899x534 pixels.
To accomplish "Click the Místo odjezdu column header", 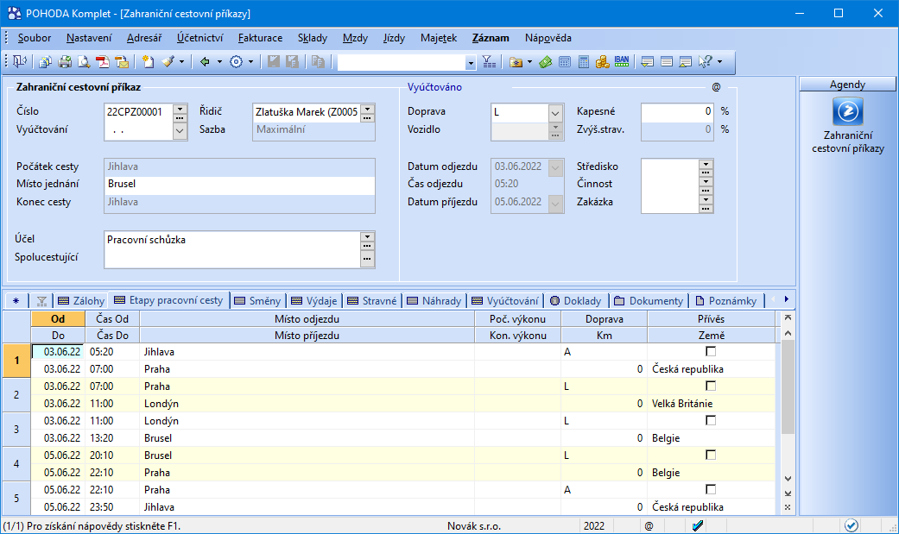I will coord(307,319).
